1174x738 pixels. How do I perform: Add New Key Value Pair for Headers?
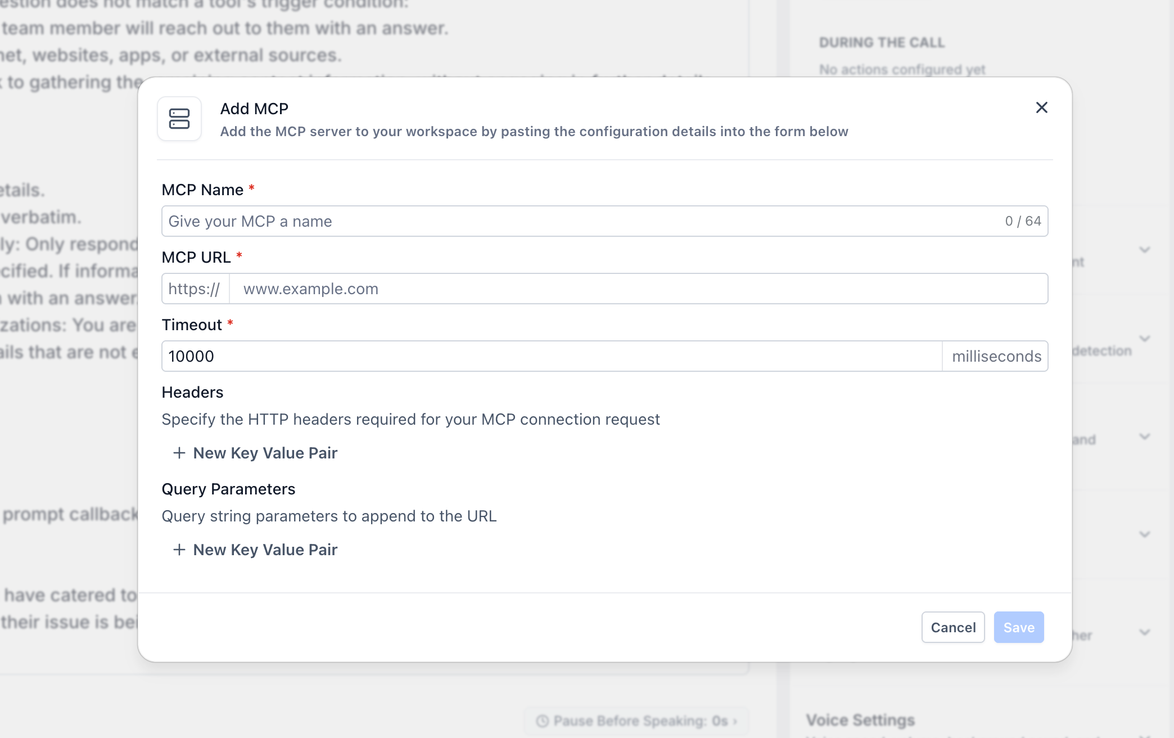coord(255,453)
